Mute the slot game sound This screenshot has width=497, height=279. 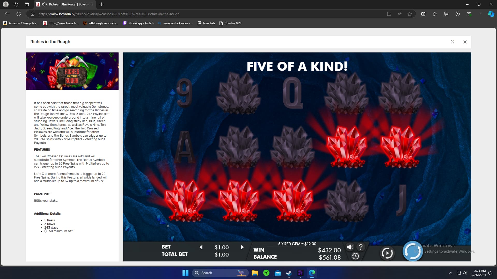coord(350,247)
